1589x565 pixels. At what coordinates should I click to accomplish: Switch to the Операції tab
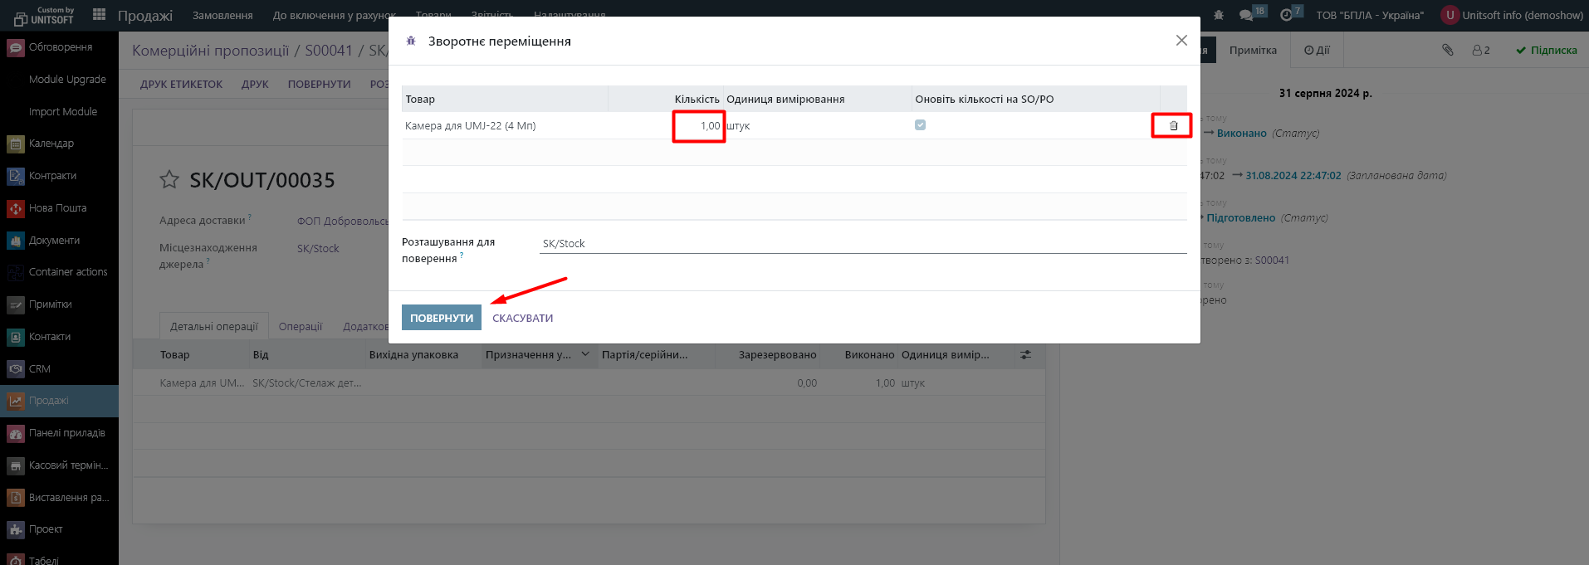coord(300,326)
